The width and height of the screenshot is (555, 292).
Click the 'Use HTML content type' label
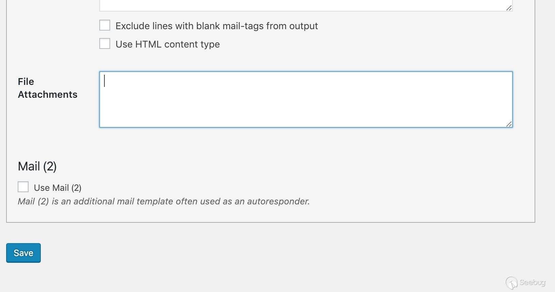point(168,44)
